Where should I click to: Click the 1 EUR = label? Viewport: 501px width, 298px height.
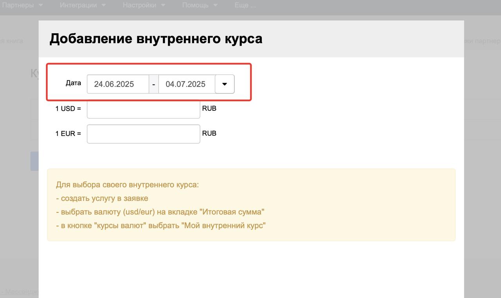(x=68, y=134)
